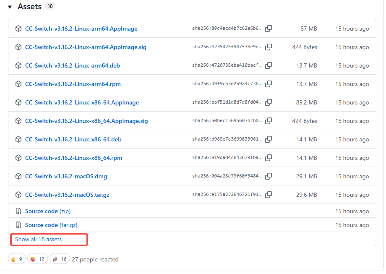Click Show all 18 assets

point(39,239)
